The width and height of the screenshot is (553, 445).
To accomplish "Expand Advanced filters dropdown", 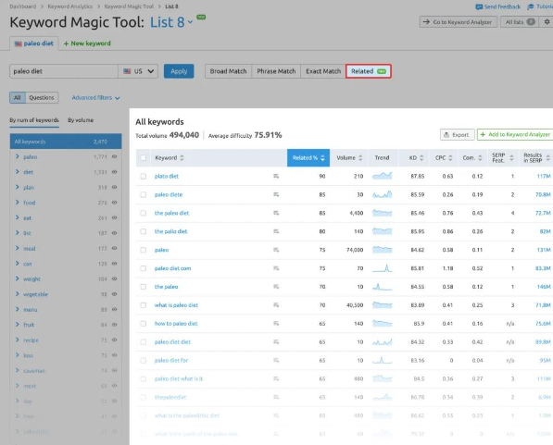I will [95, 97].
